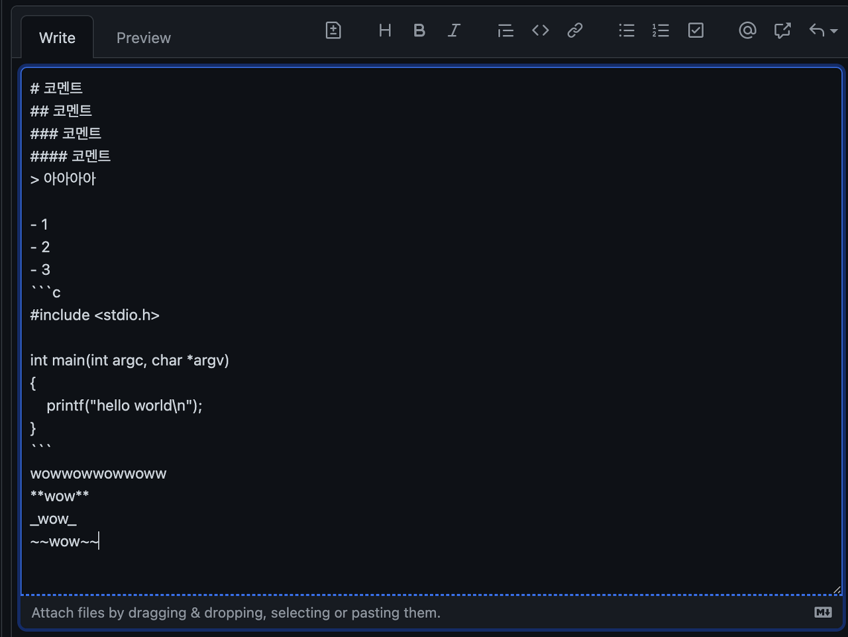The image size is (848, 637).
Task: Switch to the Preview tab
Action: point(143,38)
